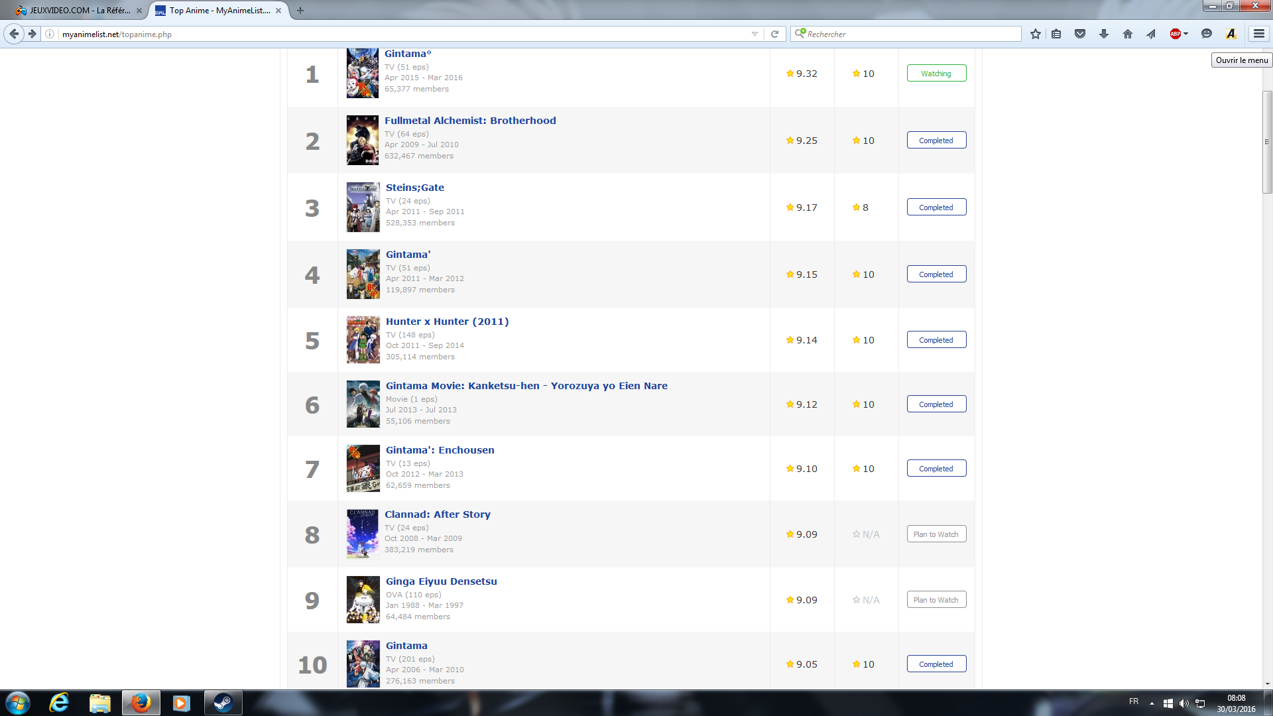Bookmark this page with the star icon
1273x716 pixels.
pos(1035,34)
